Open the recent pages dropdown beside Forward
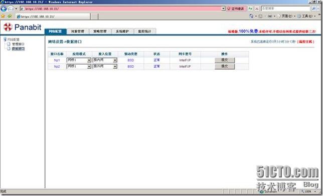Image resolution: width=323 pixels, height=196 pixels. (16, 9)
